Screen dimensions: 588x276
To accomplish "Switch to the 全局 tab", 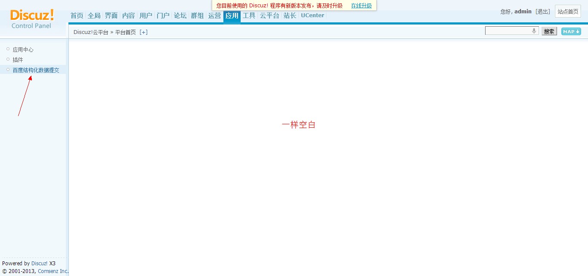I will pyautogui.click(x=94, y=15).
